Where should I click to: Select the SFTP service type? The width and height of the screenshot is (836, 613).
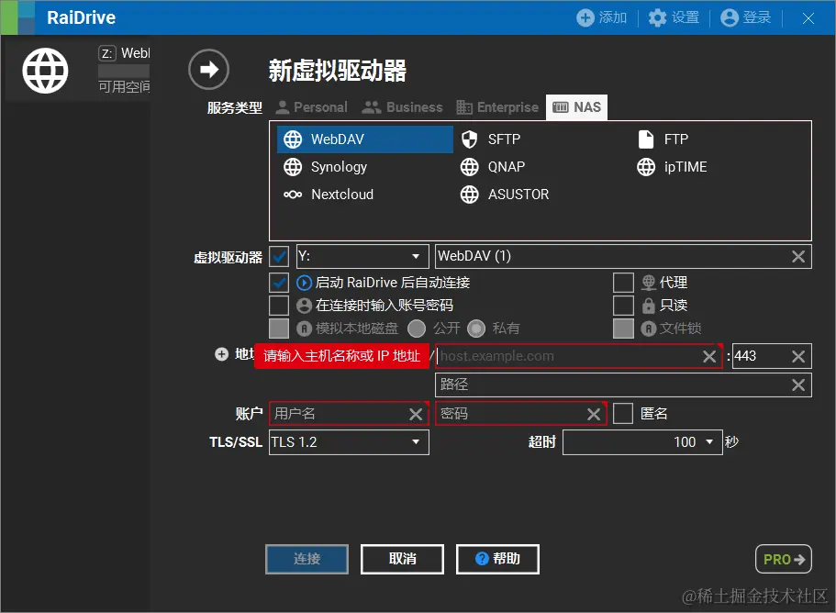tap(491, 139)
